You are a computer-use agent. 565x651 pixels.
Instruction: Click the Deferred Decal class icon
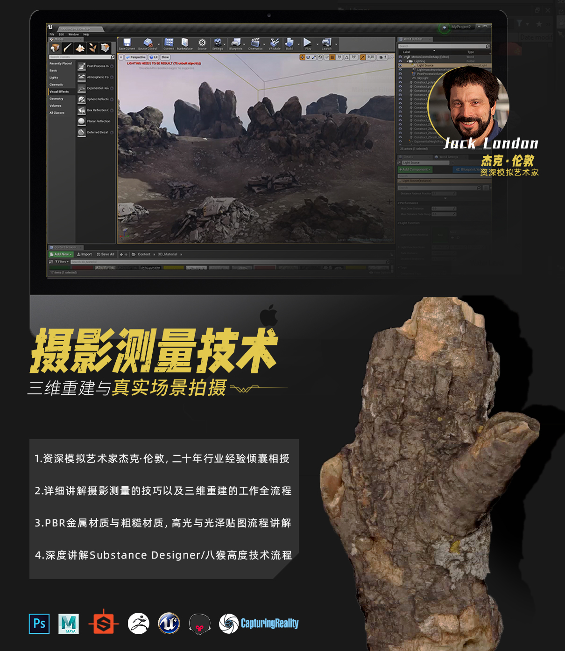(x=82, y=132)
